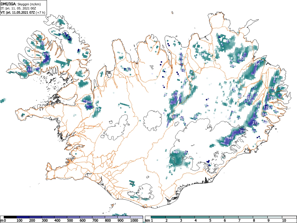Click the black swatch between 0 and 100 on the m scale
This screenshot has width=297, height=223.
[x=10, y=217]
